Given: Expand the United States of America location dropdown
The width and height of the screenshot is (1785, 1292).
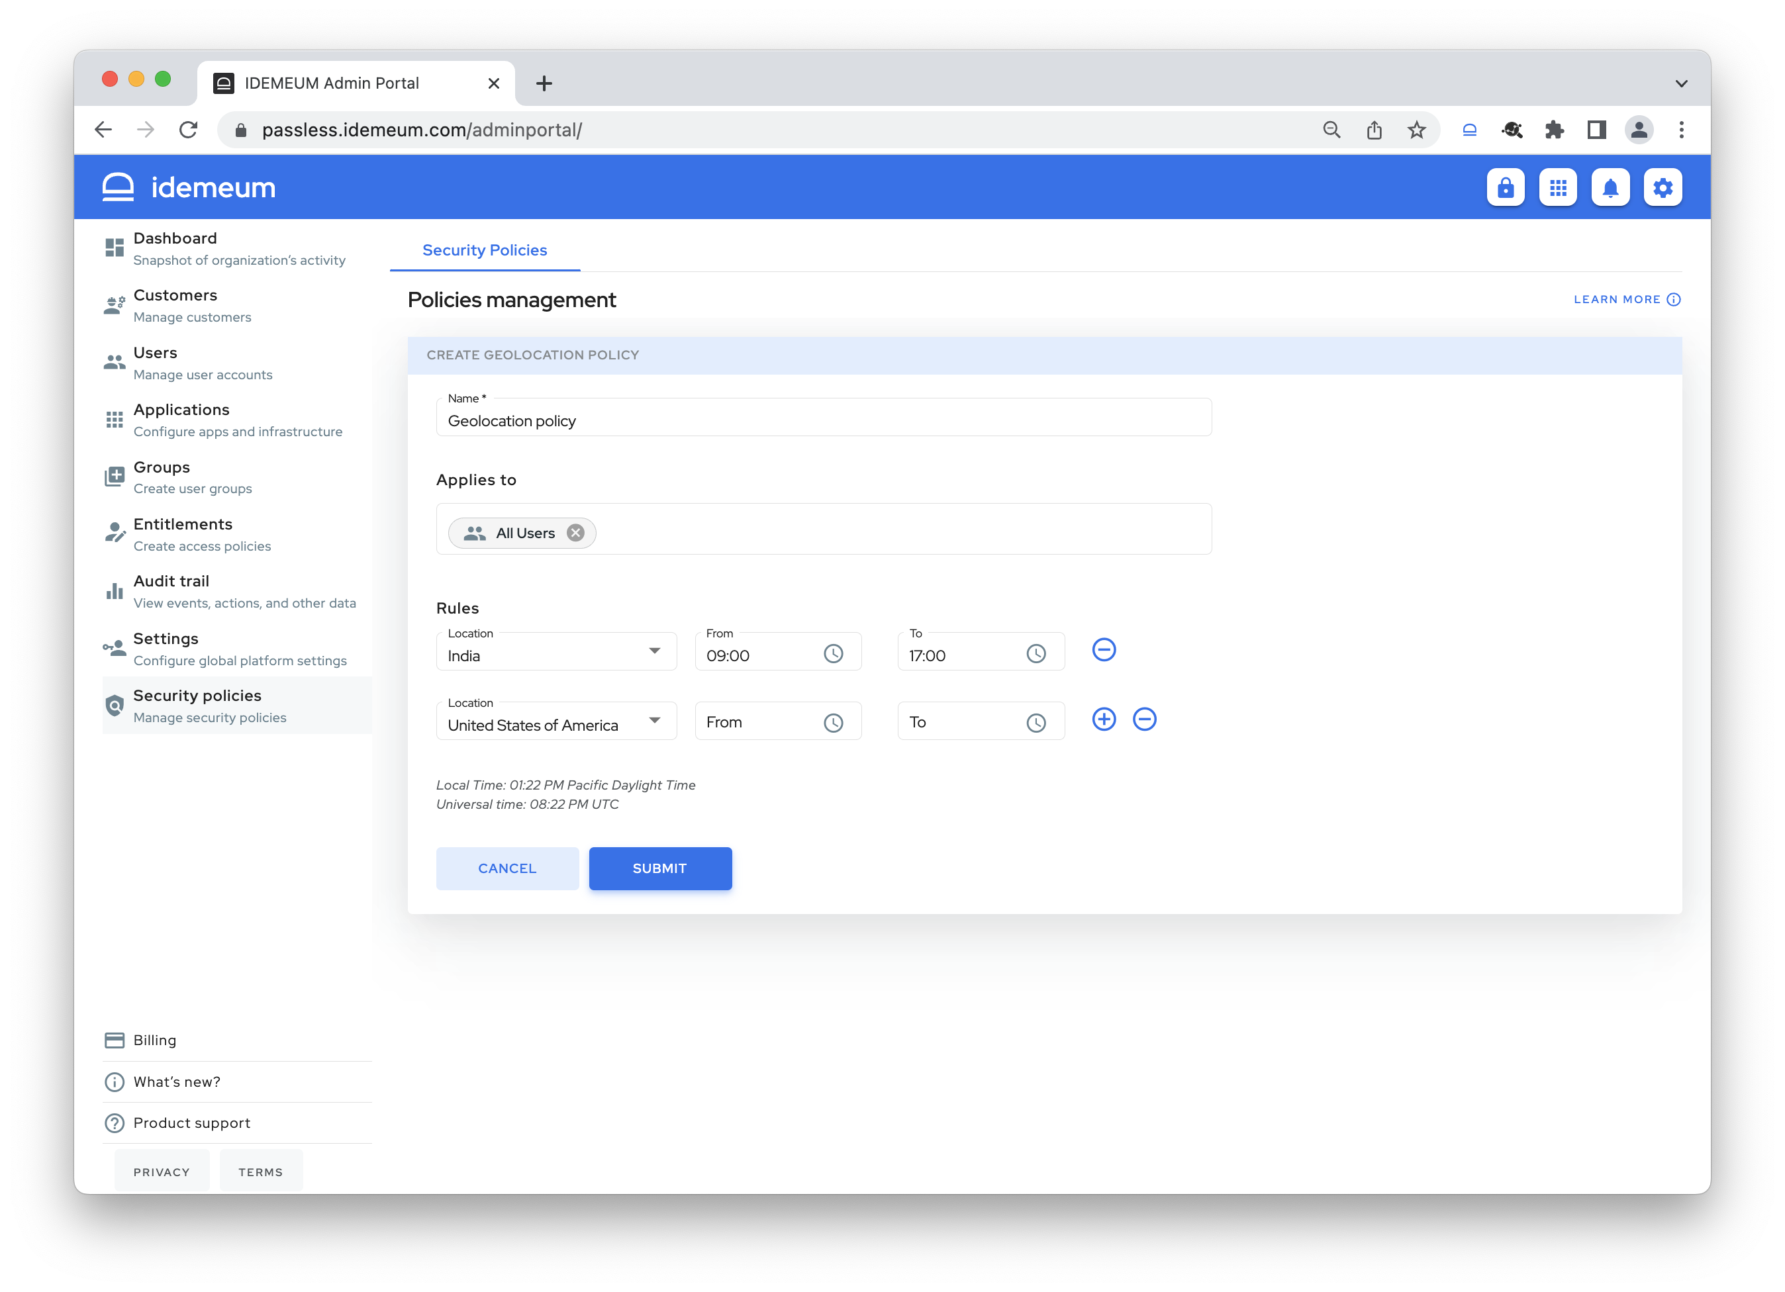Looking at the screenshot, I should 654,720.
